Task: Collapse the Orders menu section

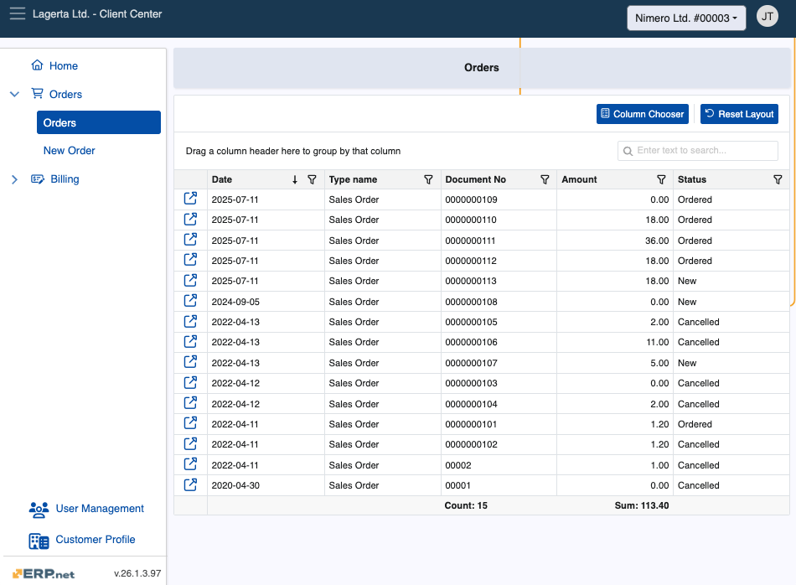Action: pyautogui.click(x=14, y=95)
